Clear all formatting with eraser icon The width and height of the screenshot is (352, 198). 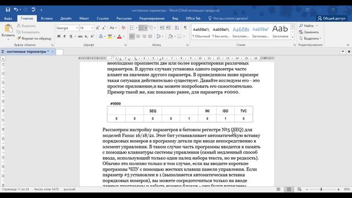[x=123, y=28]
